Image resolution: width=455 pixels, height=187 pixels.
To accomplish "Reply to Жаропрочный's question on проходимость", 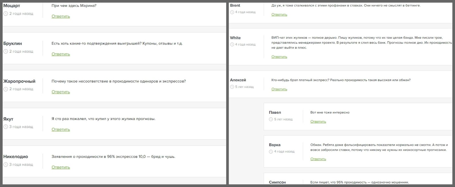I will [x=61, y=92].
